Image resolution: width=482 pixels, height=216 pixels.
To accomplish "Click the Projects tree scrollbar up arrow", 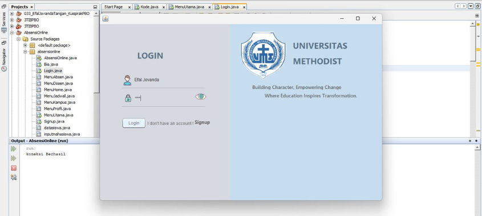I will click(x=96, y=14).
